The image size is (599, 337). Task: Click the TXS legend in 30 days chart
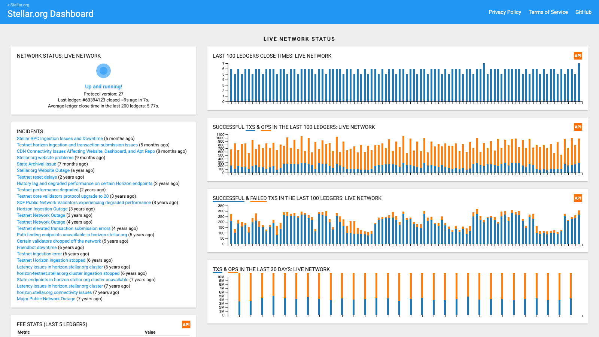(x=218, y=269)
